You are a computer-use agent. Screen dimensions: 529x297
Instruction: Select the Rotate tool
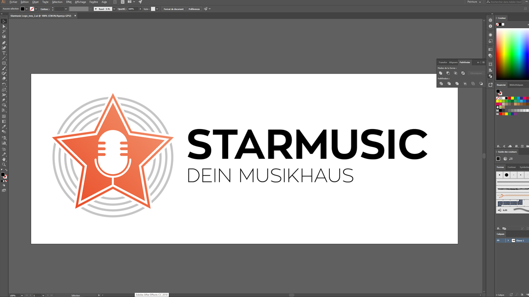(x=4, y=84)
